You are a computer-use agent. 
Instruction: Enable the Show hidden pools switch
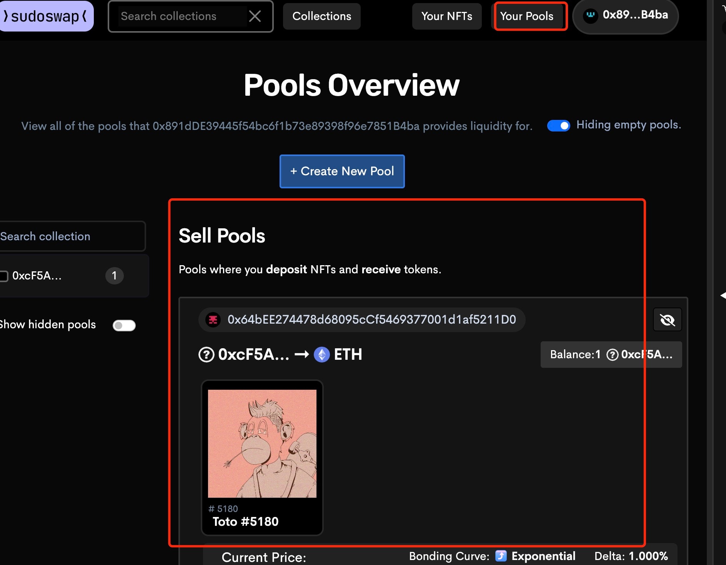point(124,325)
